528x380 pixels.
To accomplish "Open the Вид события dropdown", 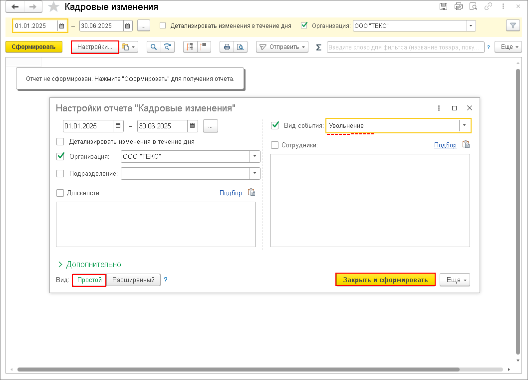I will pos(464,125).
